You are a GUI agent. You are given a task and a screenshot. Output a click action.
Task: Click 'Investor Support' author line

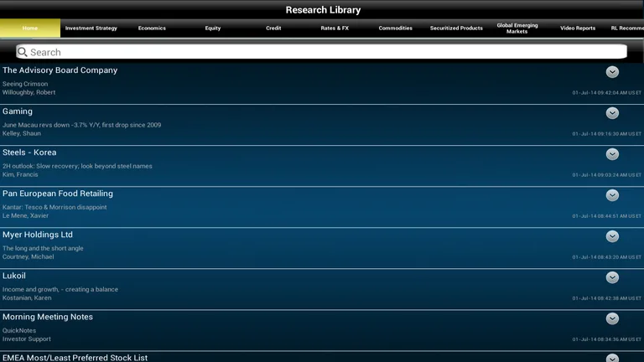(27, 339)
